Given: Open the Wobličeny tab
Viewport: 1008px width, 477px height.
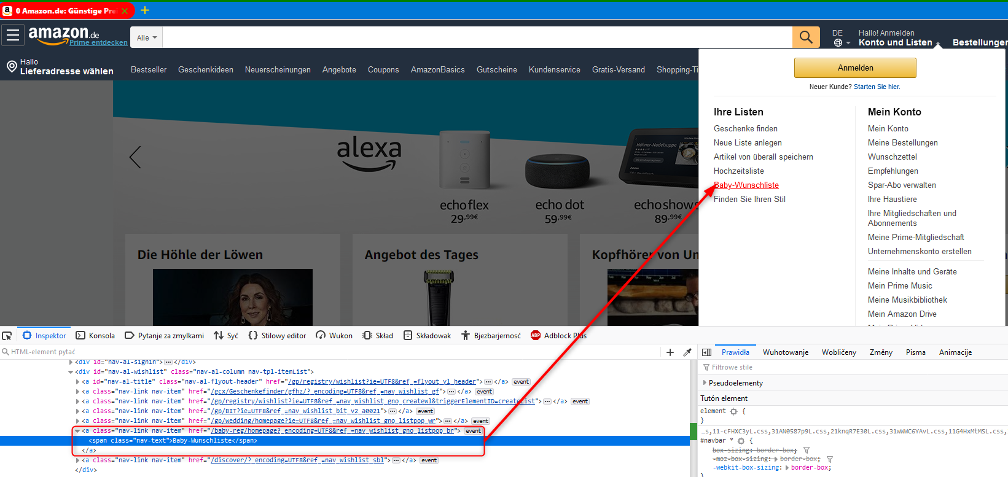Looking at the screenshot, I should pos(839,352).
